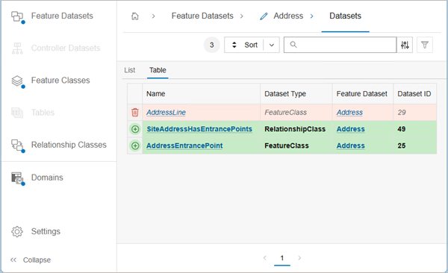448x273 pixels.
Task: Select page 1 in pagination
Action: click(x=282, y=258)
